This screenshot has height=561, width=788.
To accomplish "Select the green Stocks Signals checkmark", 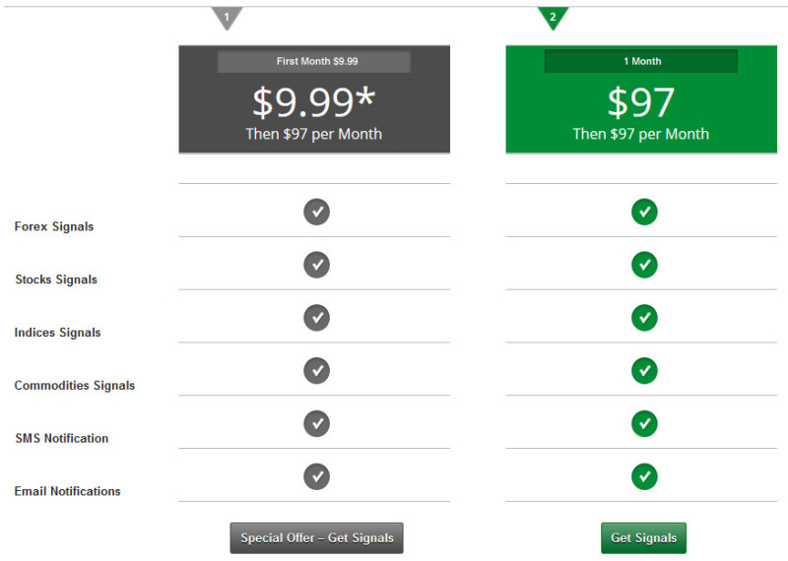I will point(644,265).
